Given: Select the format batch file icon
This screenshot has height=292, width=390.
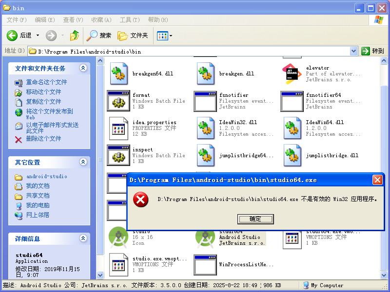Looking at the screenshot, I should point(118,101).
